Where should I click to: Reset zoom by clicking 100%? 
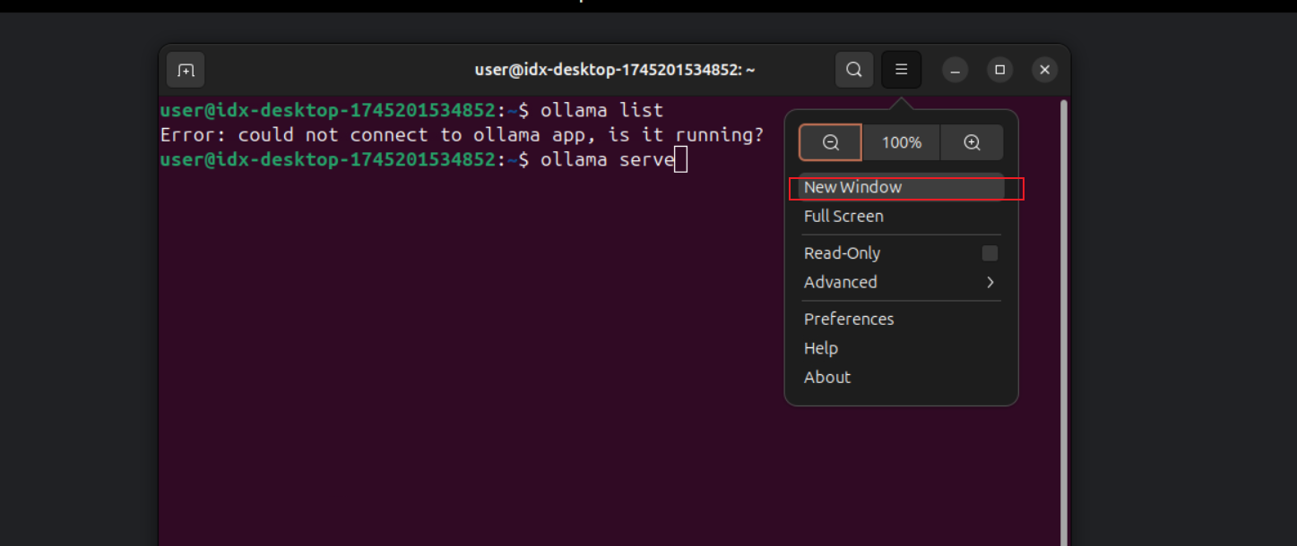point(902,142)
